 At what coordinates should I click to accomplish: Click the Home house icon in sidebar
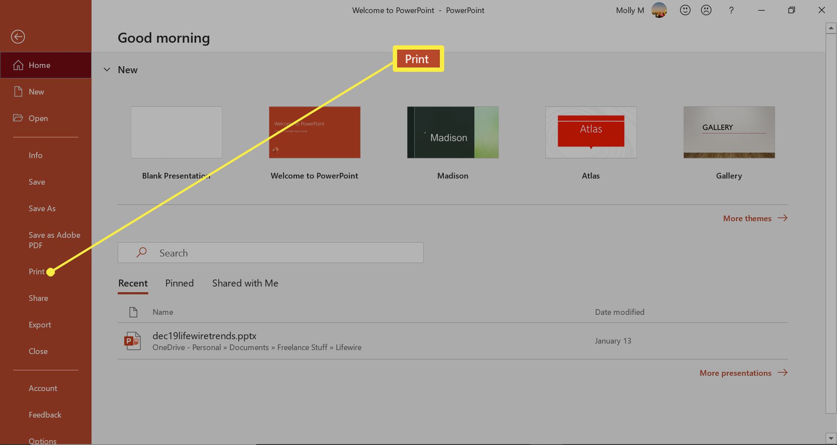pyautogui.click(x=18, y=65)
